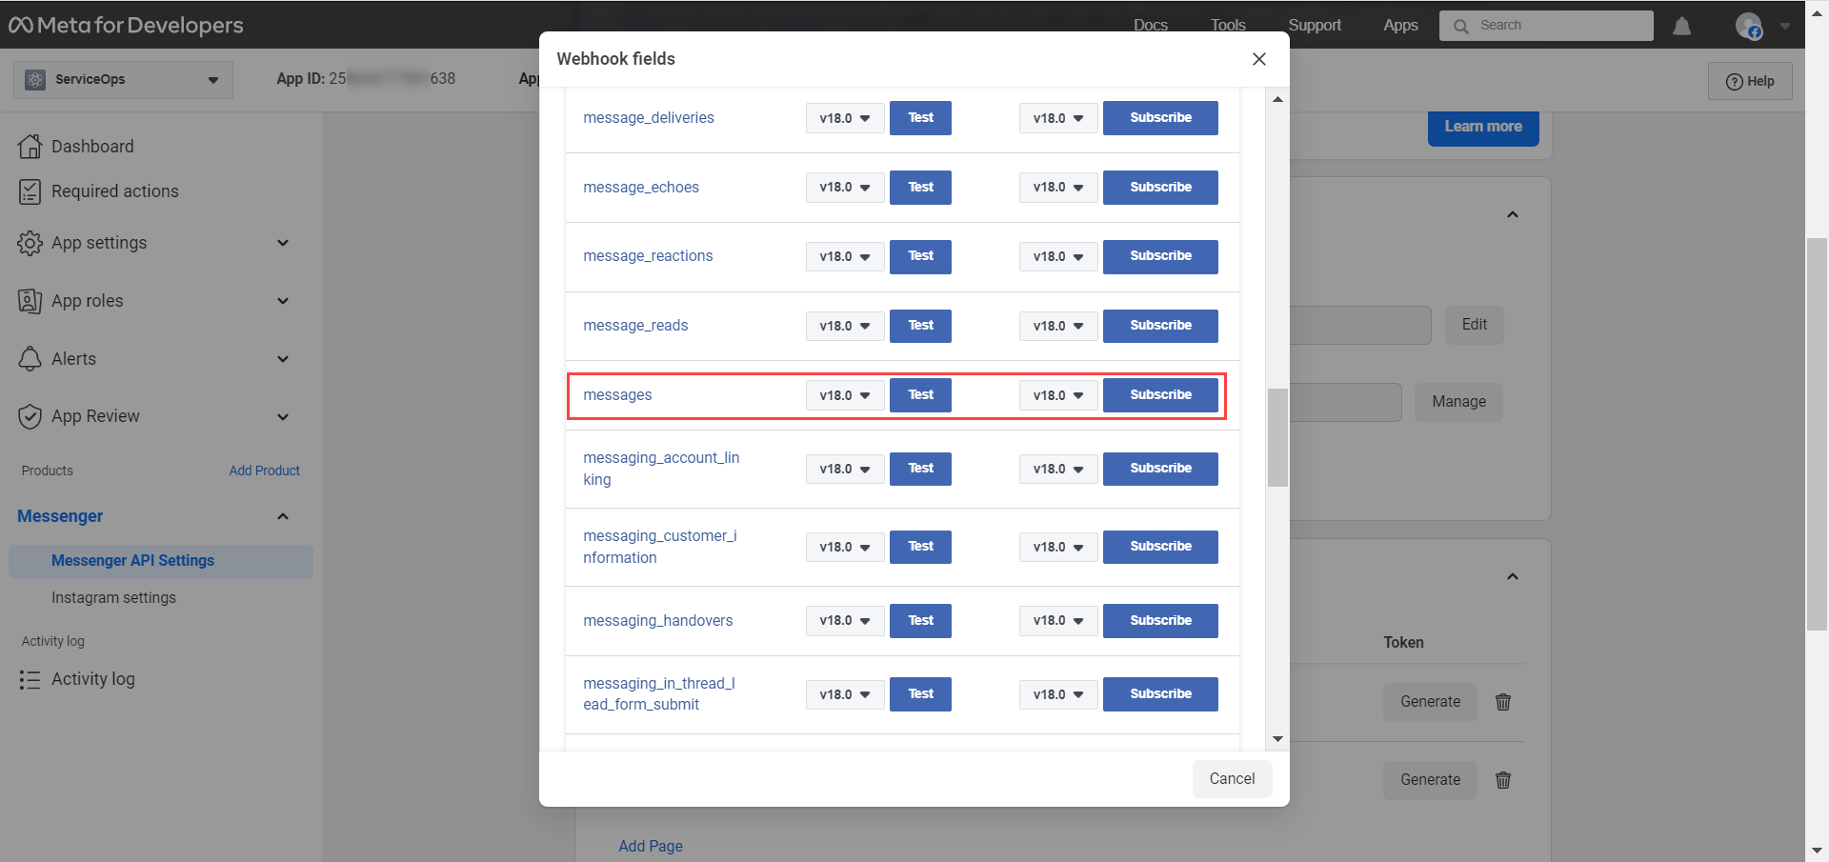Subscribe to the messages webhook field
The width and height of the screenshot is (1829, 862).
tap(1160, 394)
